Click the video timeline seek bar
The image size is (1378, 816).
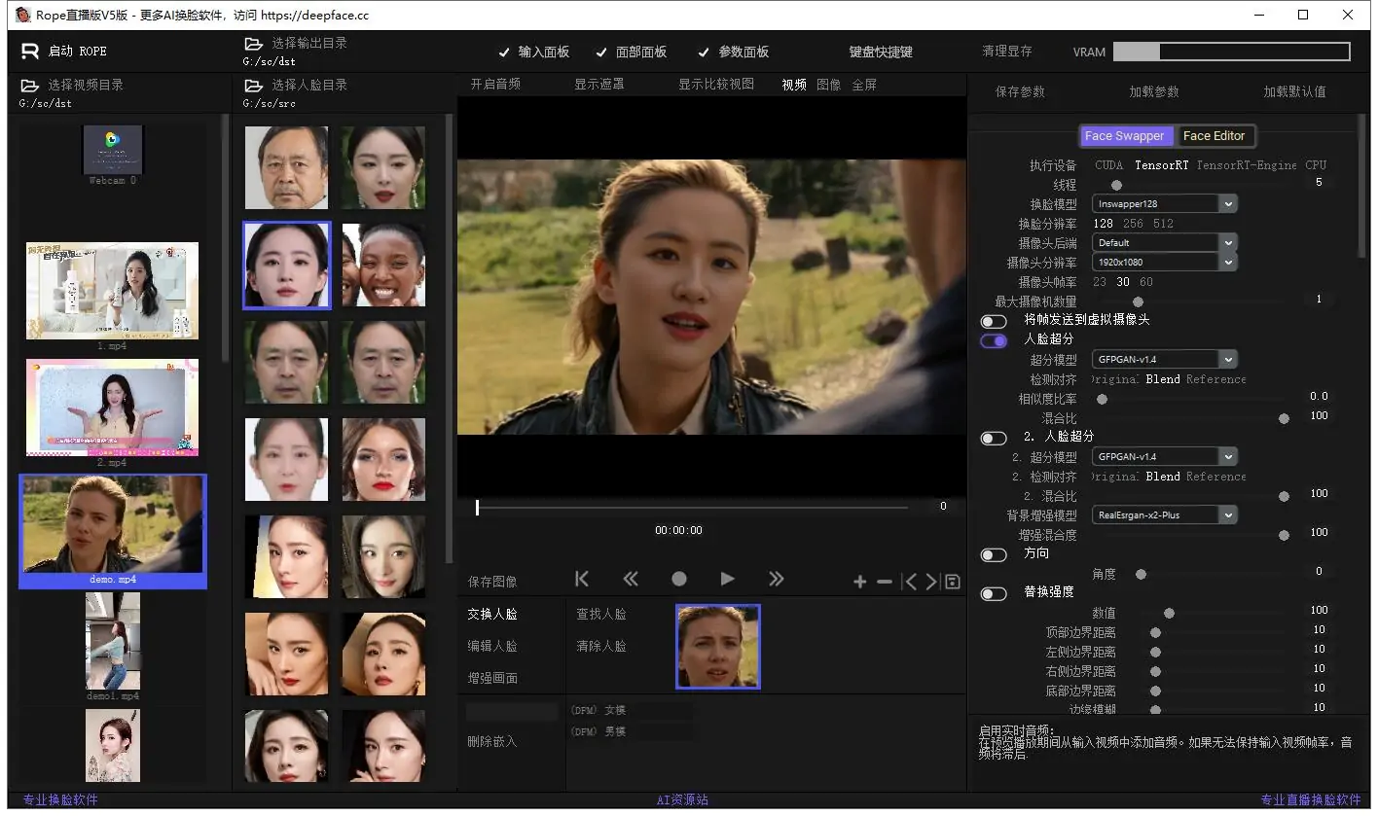(x=692, y=508)
